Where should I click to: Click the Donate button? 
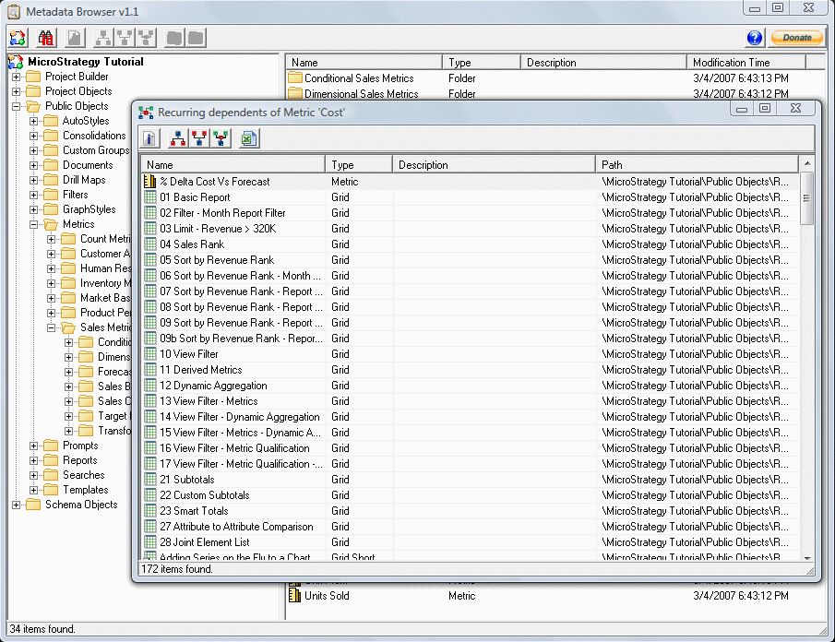coord(796,38)
